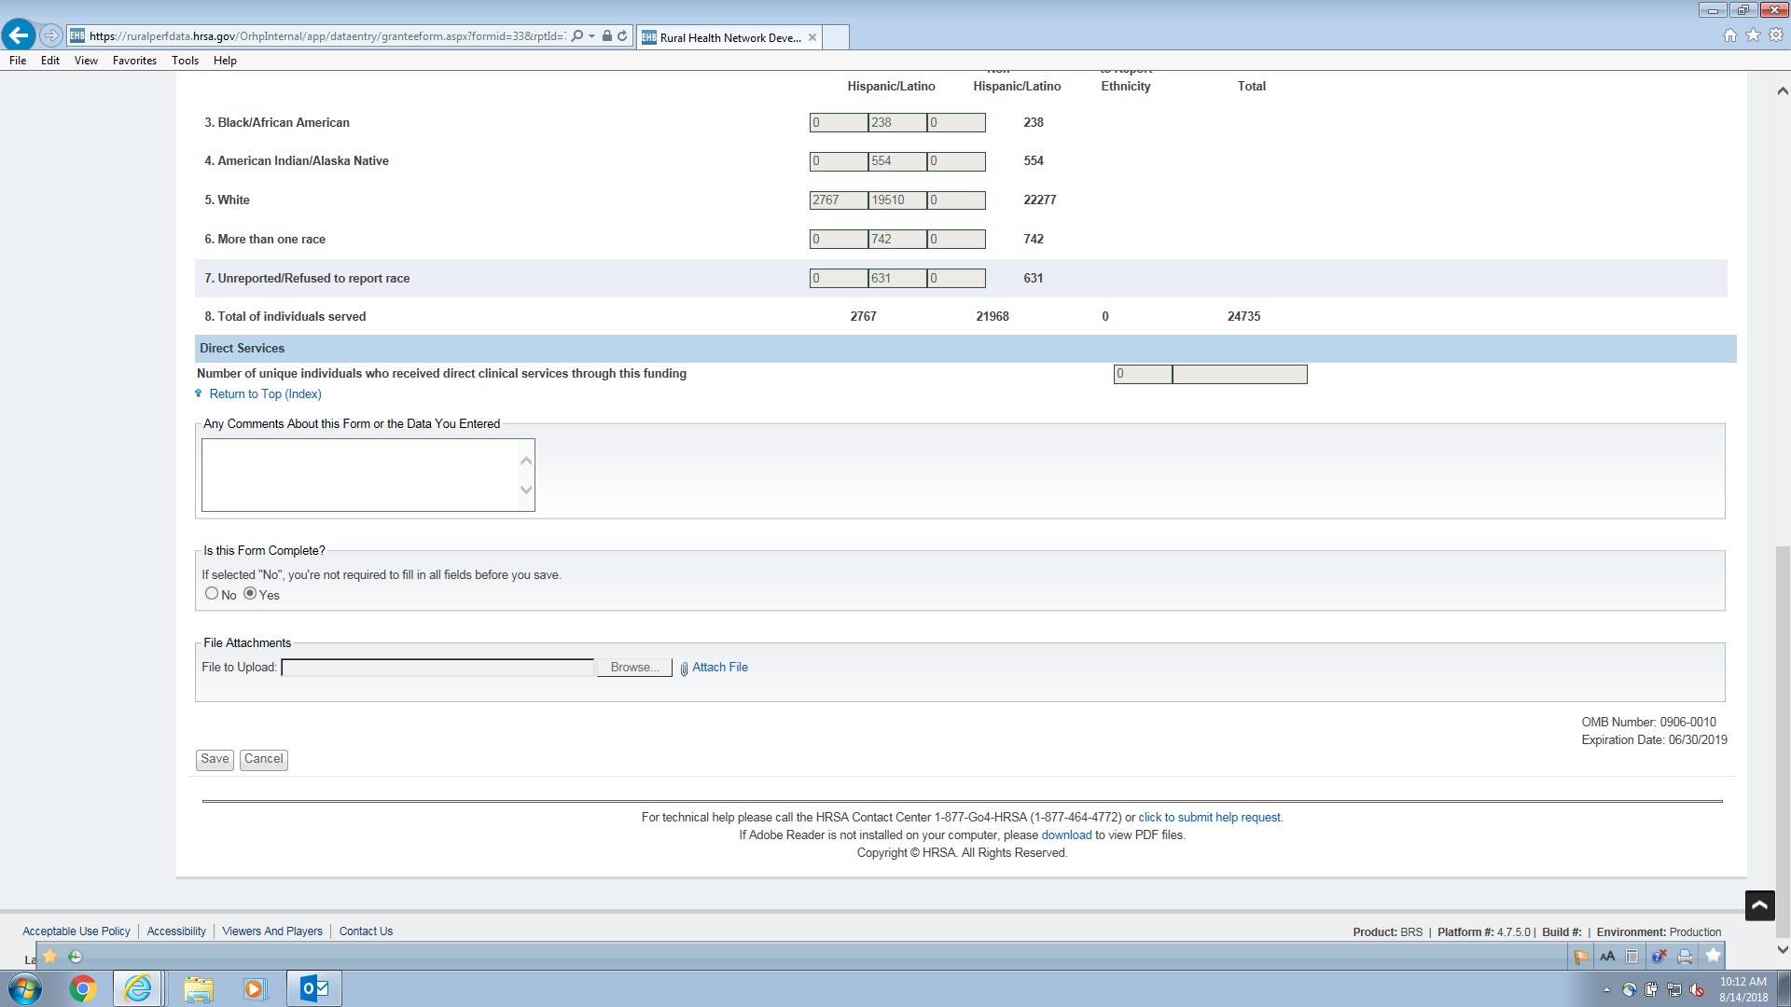Launch Chrome from the taskbar
The image size is (1791, 1007).
coord(82,988)
